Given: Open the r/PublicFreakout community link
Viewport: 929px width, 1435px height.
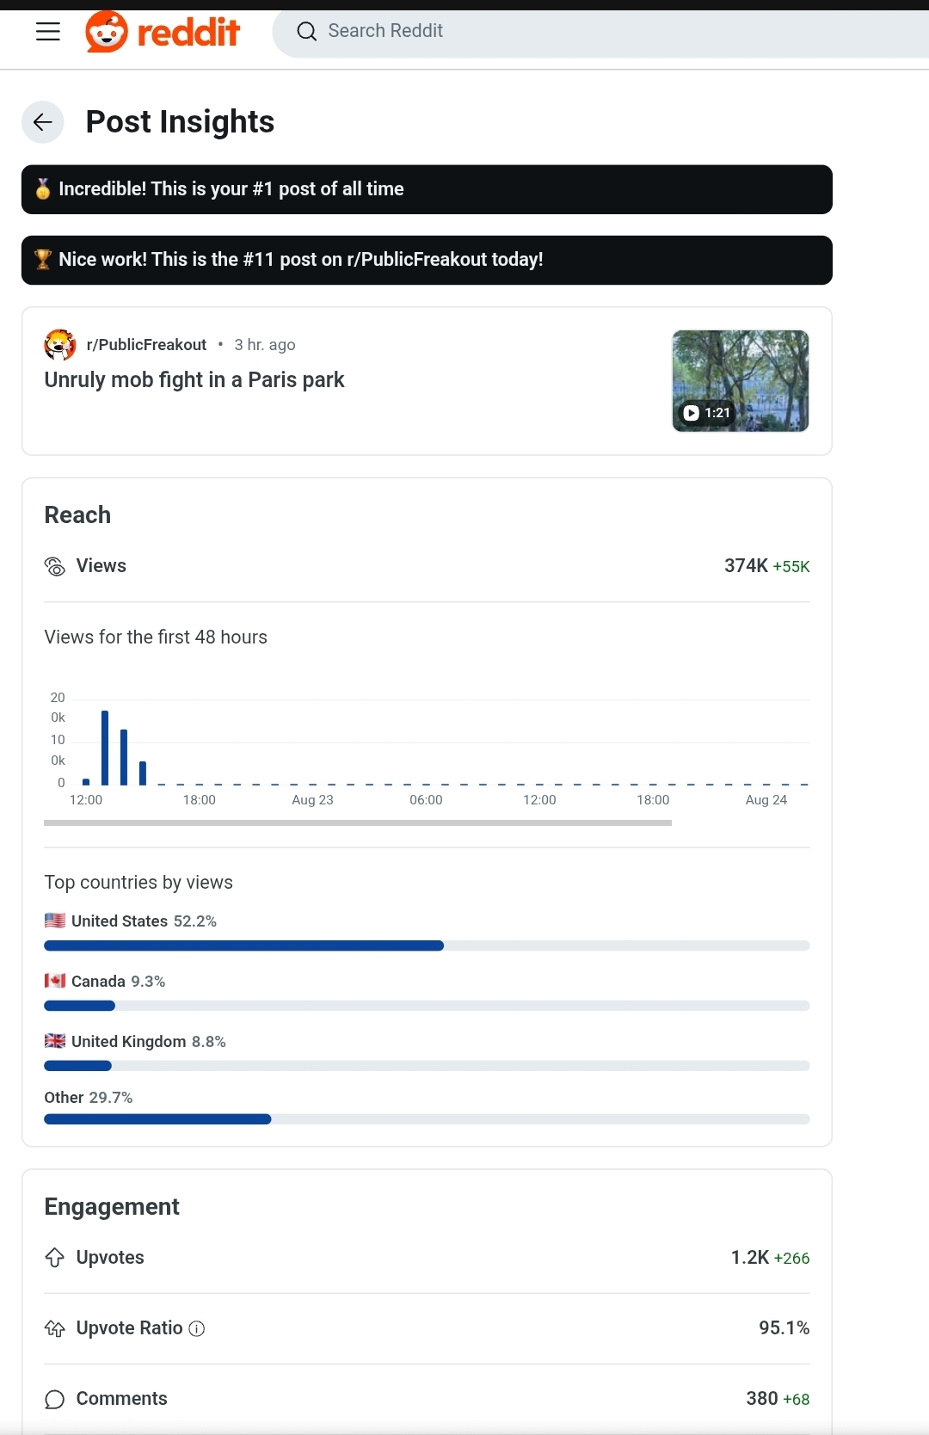Looking at the screenshot, I should (x=147, y=345).
